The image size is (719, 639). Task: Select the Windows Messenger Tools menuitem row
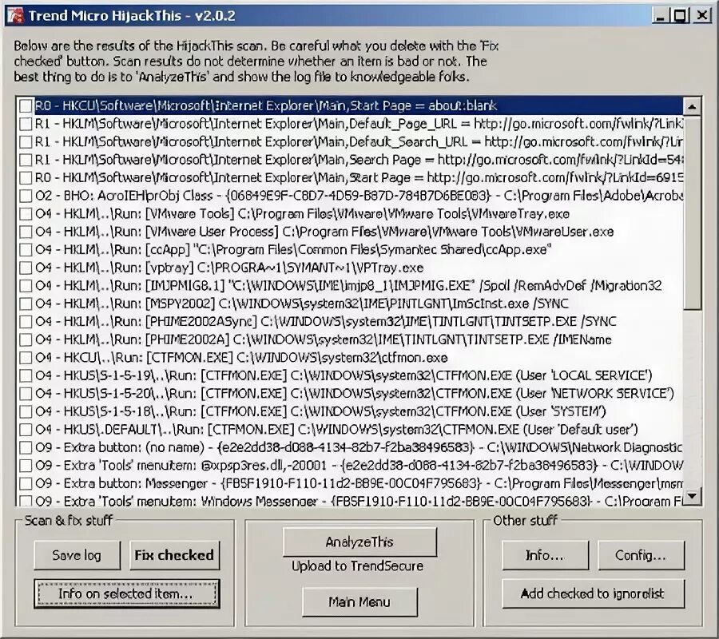click(x=359, y=501)
